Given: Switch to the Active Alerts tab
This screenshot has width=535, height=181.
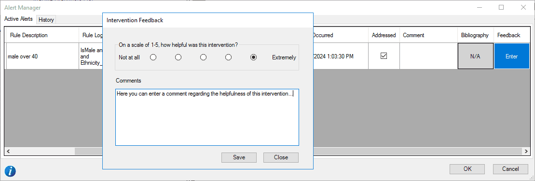Looking at the screenshot, I should [x=18, y=19].
